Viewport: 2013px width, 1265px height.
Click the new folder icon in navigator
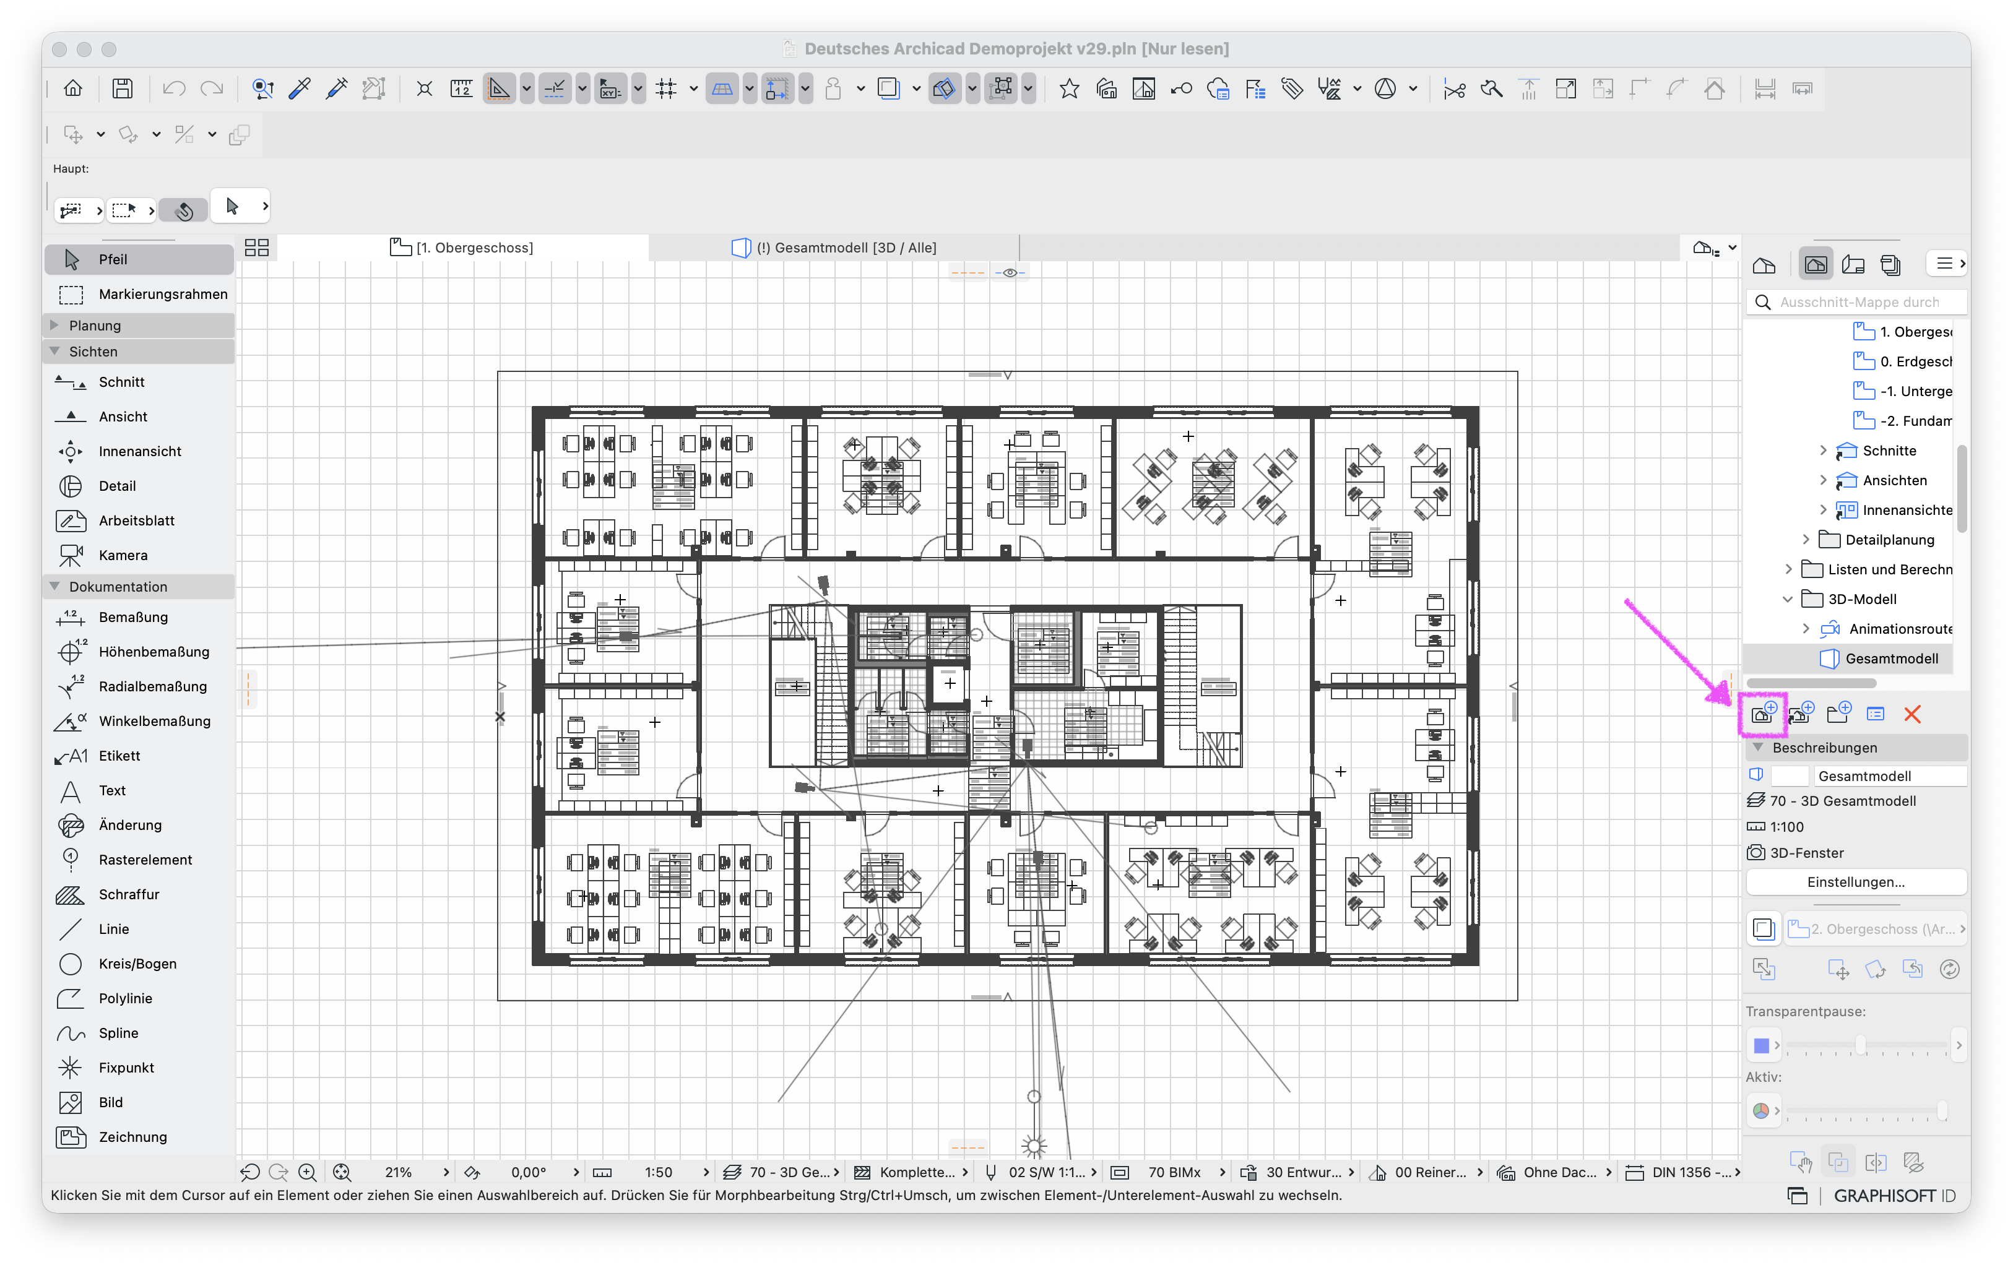[1838, 714]
